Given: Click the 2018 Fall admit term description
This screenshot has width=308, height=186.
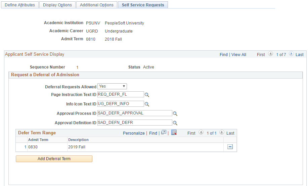Looking at the screenshot, I should point(113,39).
